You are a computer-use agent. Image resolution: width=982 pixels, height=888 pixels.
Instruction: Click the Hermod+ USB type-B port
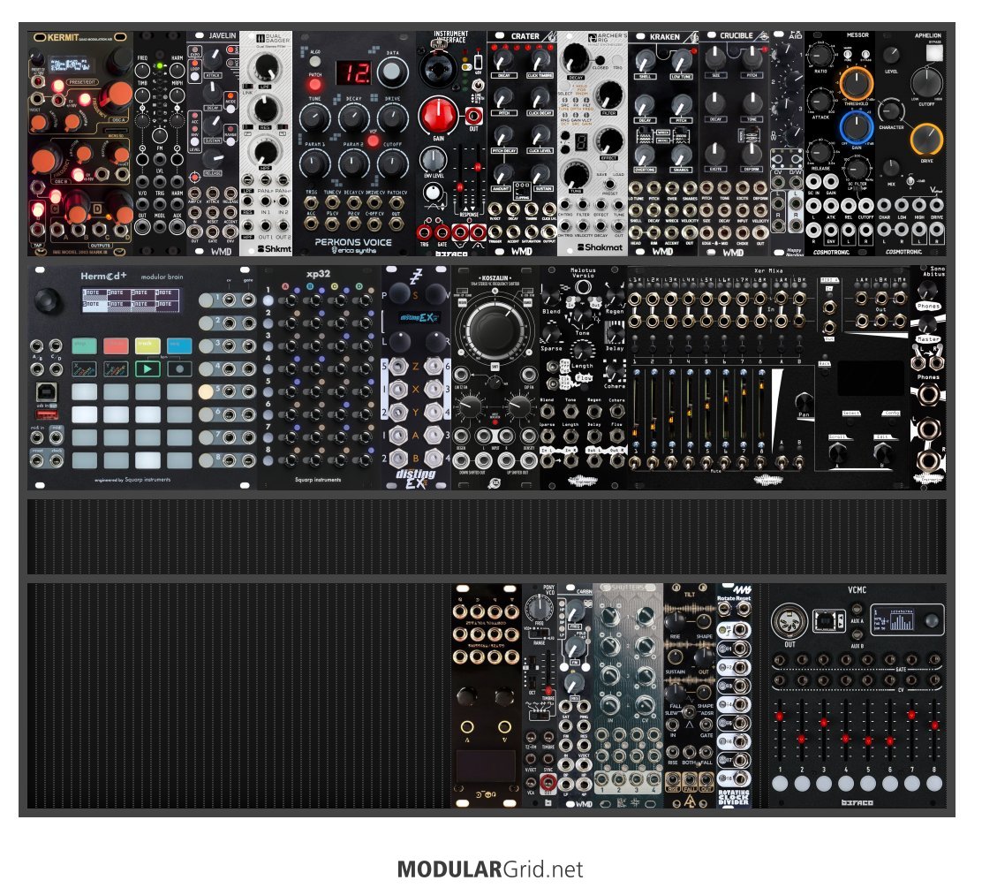point(46,392)
